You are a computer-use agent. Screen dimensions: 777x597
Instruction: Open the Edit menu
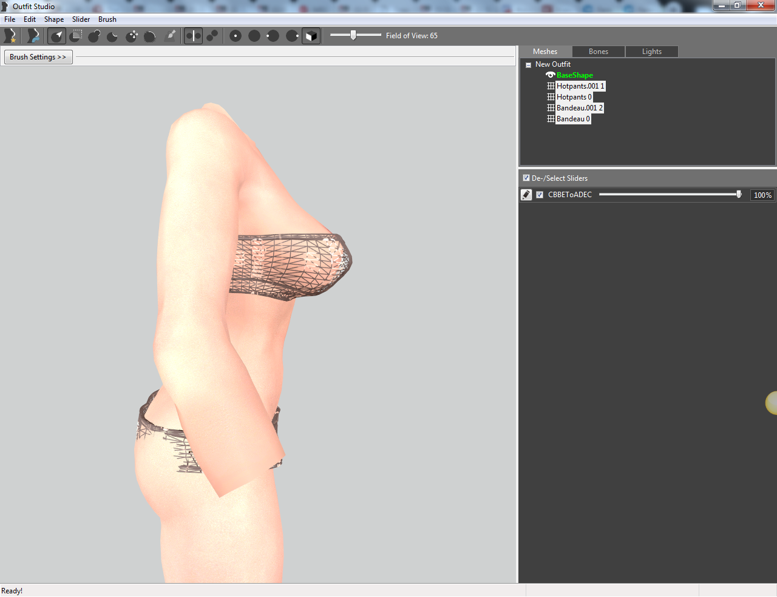(x=30, y=19)
